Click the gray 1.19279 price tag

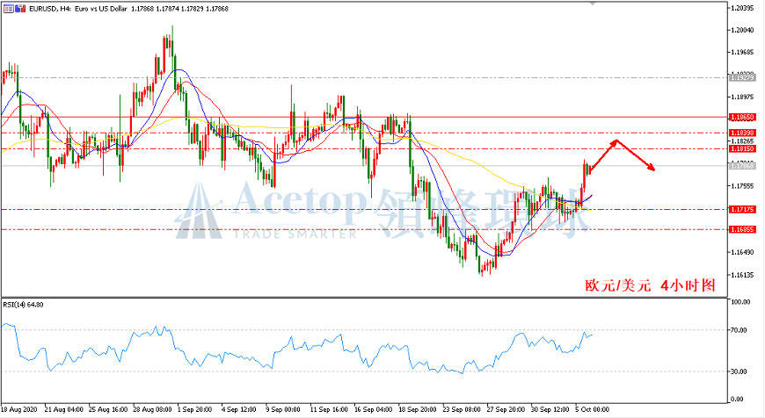(742, 77)
